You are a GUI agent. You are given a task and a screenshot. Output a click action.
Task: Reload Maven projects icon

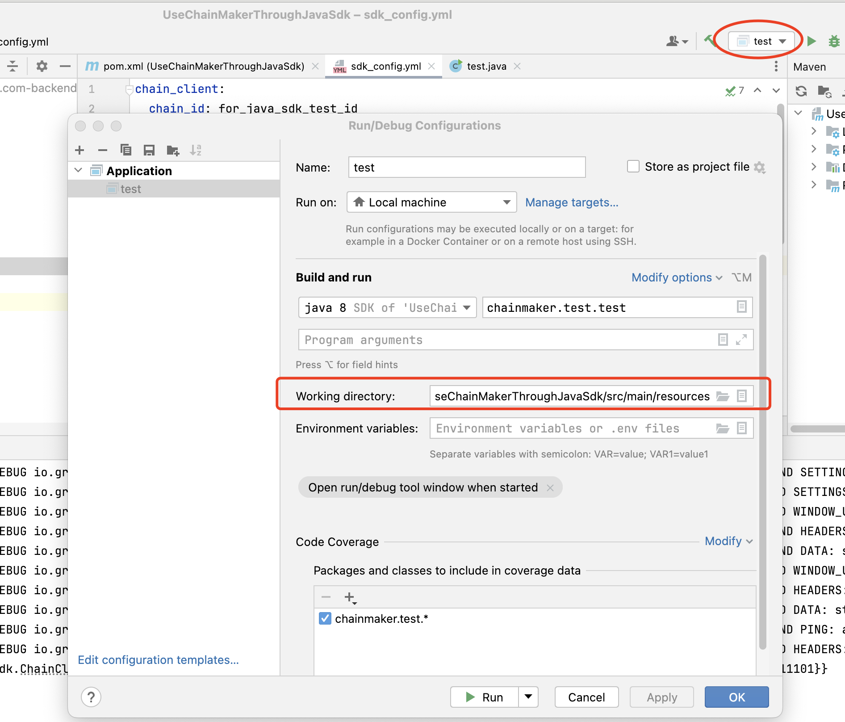(x=801, y=92)
